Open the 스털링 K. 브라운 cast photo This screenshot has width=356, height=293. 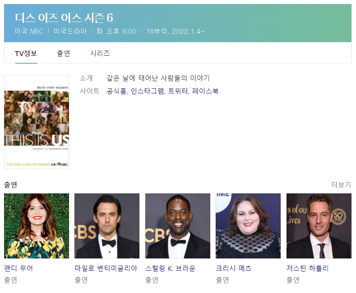178,226
